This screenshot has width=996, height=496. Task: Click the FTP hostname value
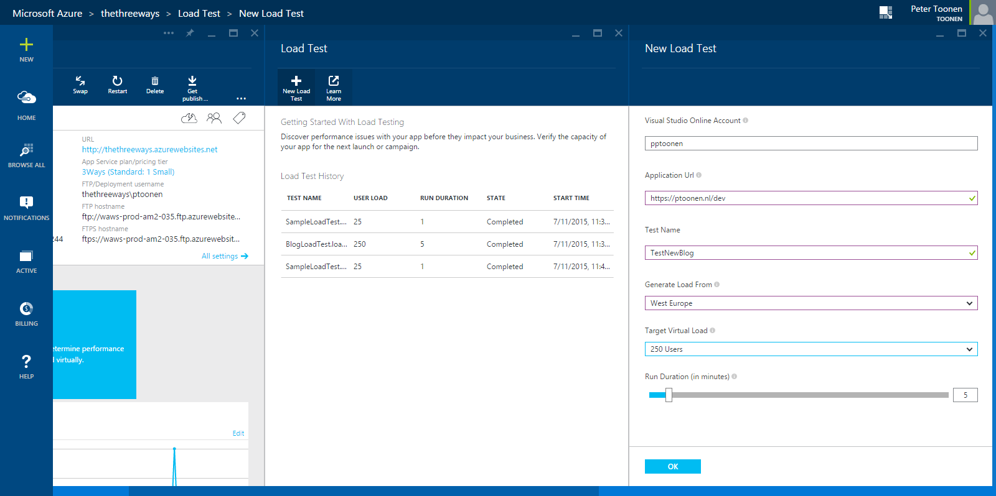pos(161,217)
